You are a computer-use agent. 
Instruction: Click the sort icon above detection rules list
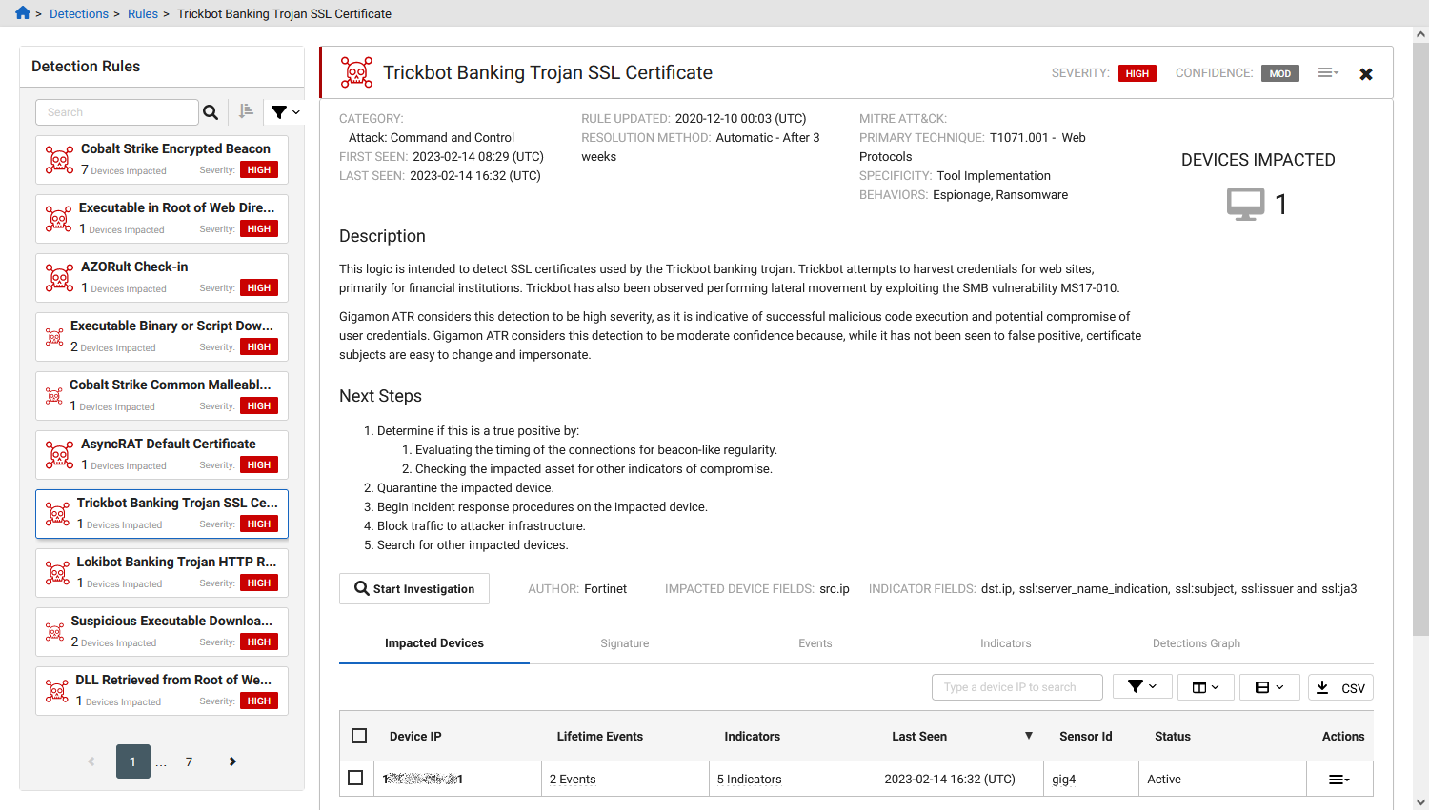pos(246,111)
